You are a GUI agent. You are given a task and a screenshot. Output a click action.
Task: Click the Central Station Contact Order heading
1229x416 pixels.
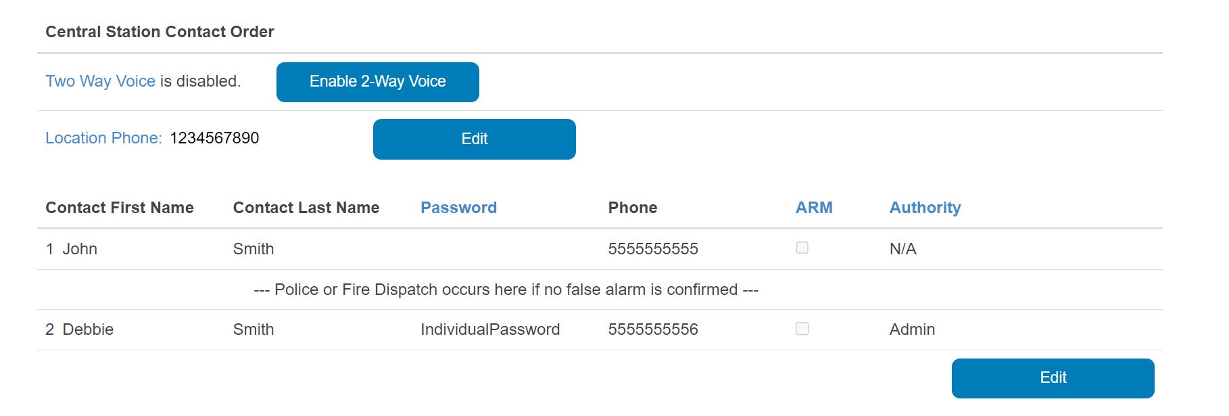tap(160, 32)
